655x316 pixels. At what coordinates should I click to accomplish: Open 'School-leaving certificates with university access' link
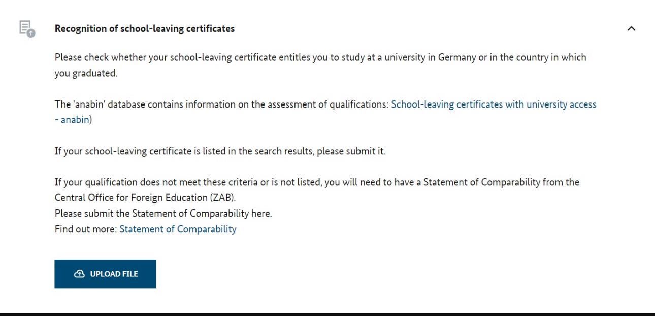tap(494, 104)
